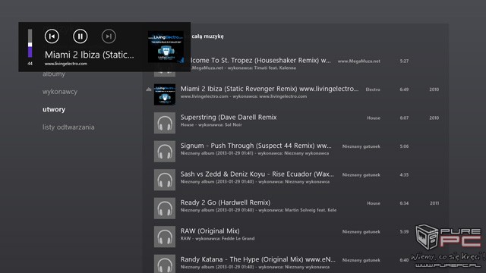Screen dimensions: 486x273
Task: Skip to the previous track
Action: pyautogui.click(x=52, y=36)
